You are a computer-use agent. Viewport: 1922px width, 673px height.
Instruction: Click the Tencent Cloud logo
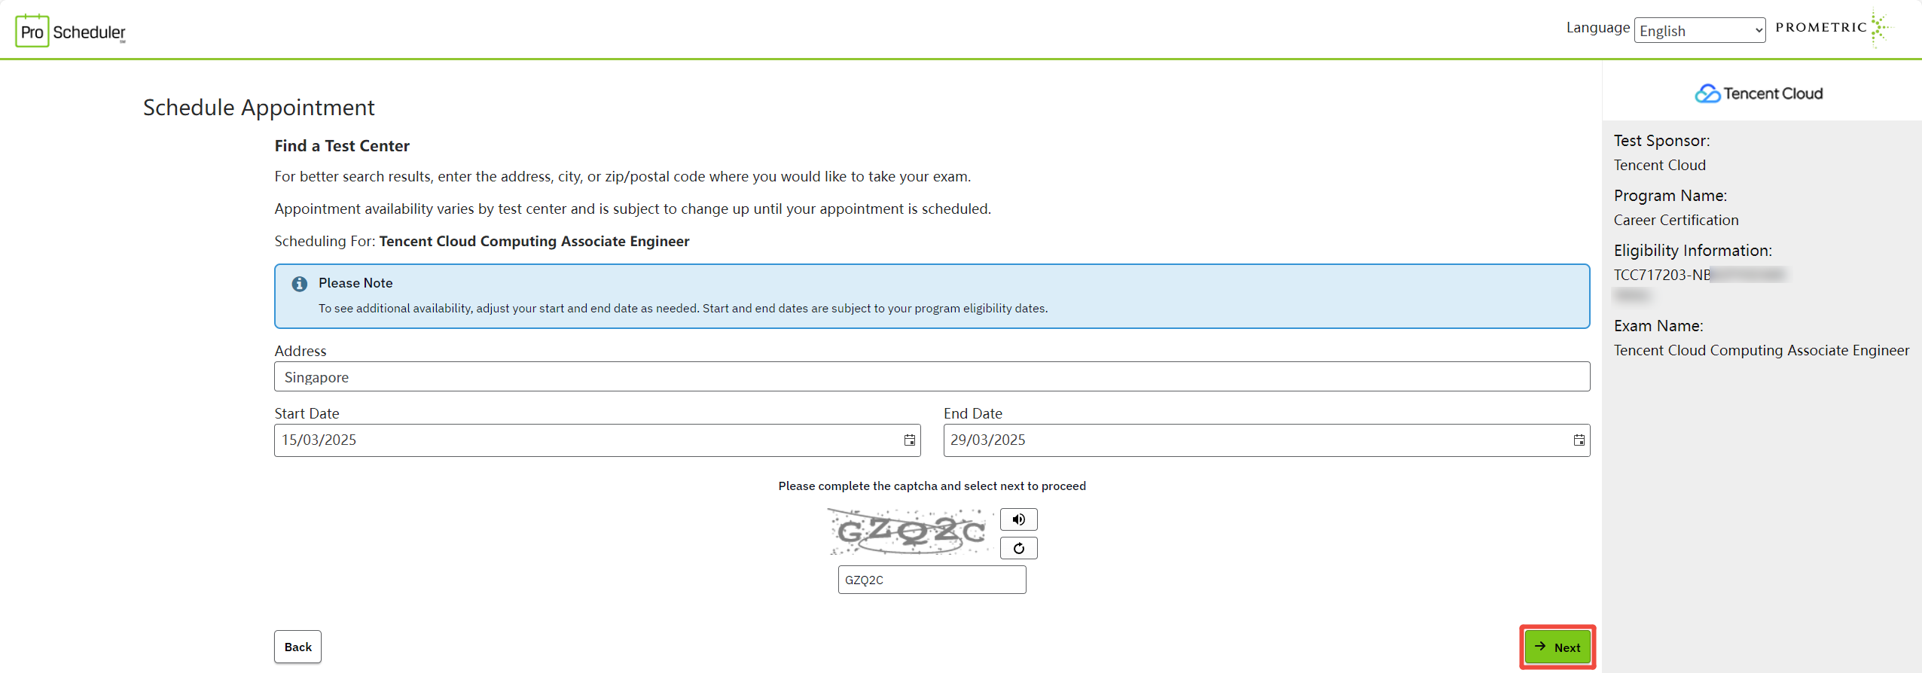tap(1759, 93)
